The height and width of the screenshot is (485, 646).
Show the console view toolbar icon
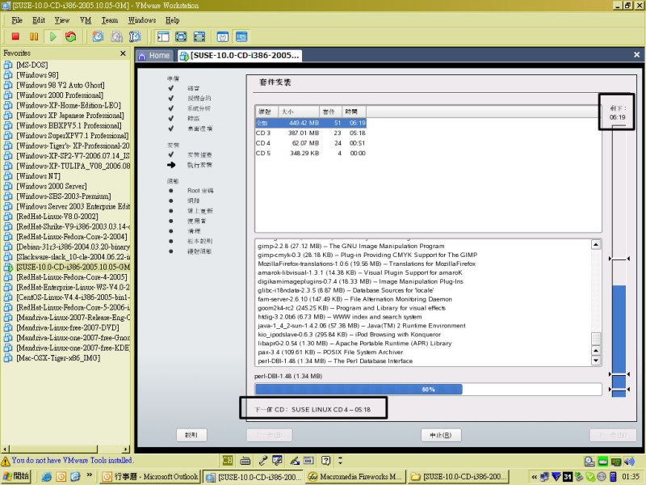pyautogui.click(x=241, y=36)
